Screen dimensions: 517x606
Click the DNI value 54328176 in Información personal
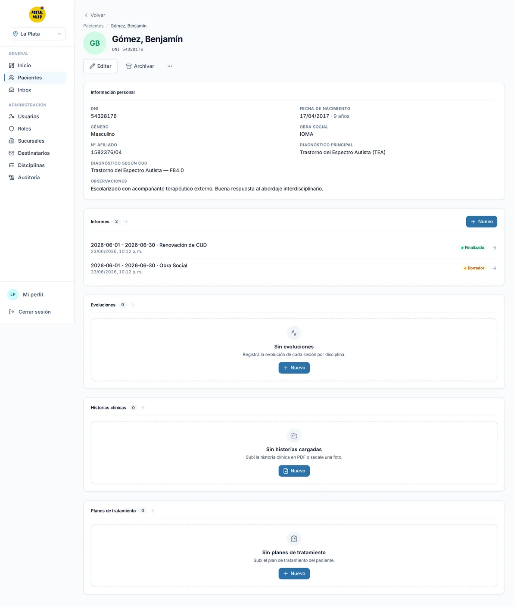[x=104, y=116]
